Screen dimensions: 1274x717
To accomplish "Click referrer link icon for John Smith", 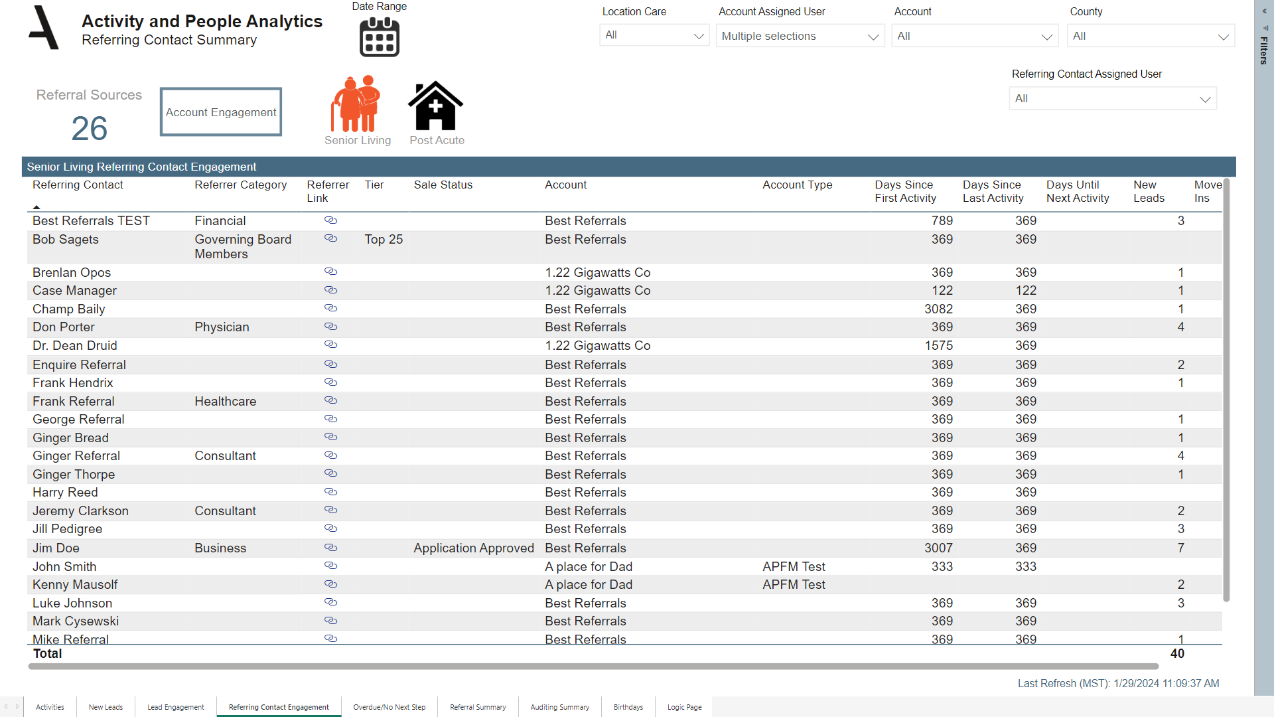I will point(330,566).
